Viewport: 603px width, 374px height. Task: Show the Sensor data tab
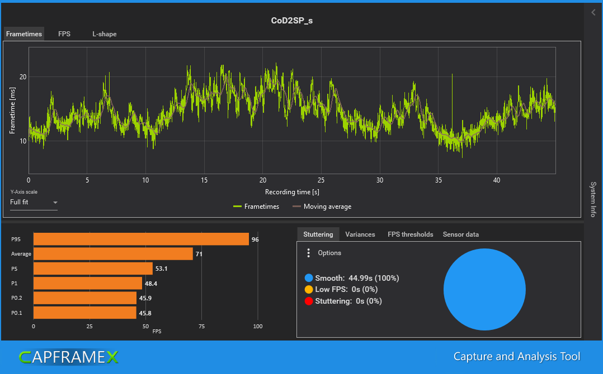461,234
